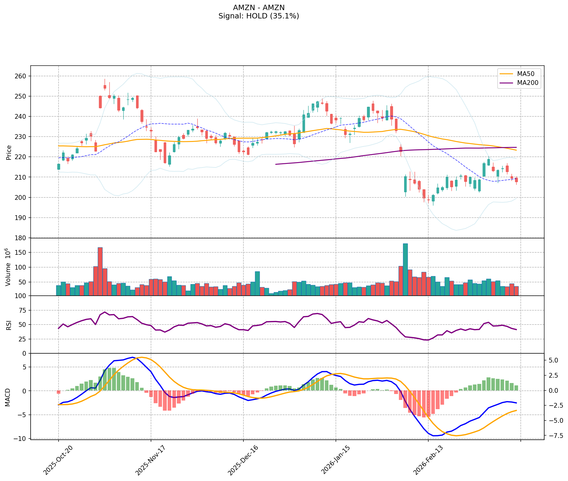568x481 pixels.
Task: Click the Price y-axis label
Action: pyautogui.click(x=9, y=152)
